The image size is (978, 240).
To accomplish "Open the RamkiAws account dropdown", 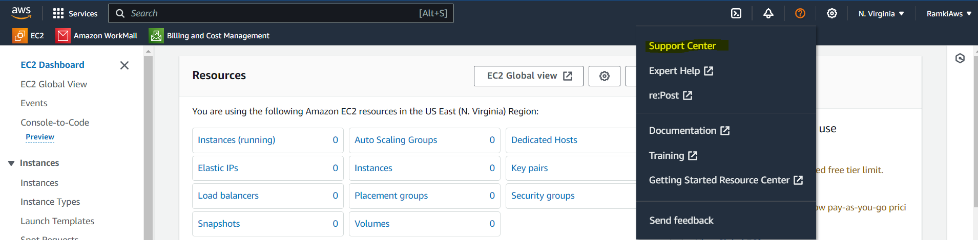I will [x=949, y=14].
